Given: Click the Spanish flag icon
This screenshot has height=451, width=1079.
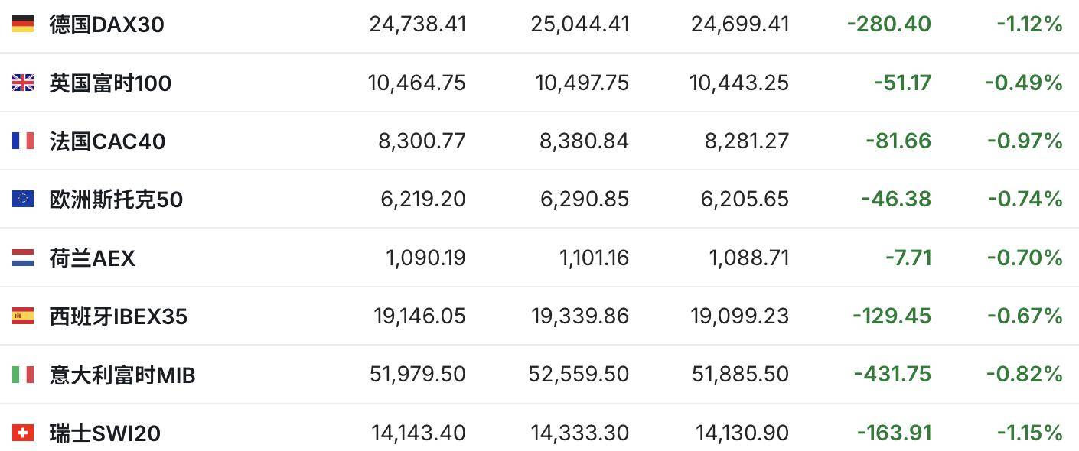Looking at the screenshot, I should (x=23, y=316).
